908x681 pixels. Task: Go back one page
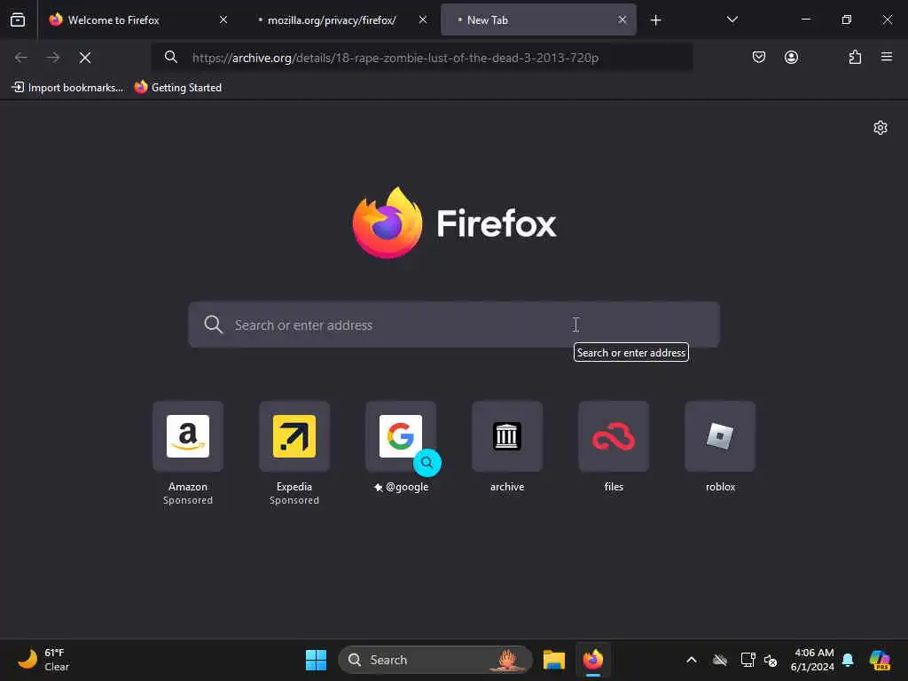tap(21, 58)
